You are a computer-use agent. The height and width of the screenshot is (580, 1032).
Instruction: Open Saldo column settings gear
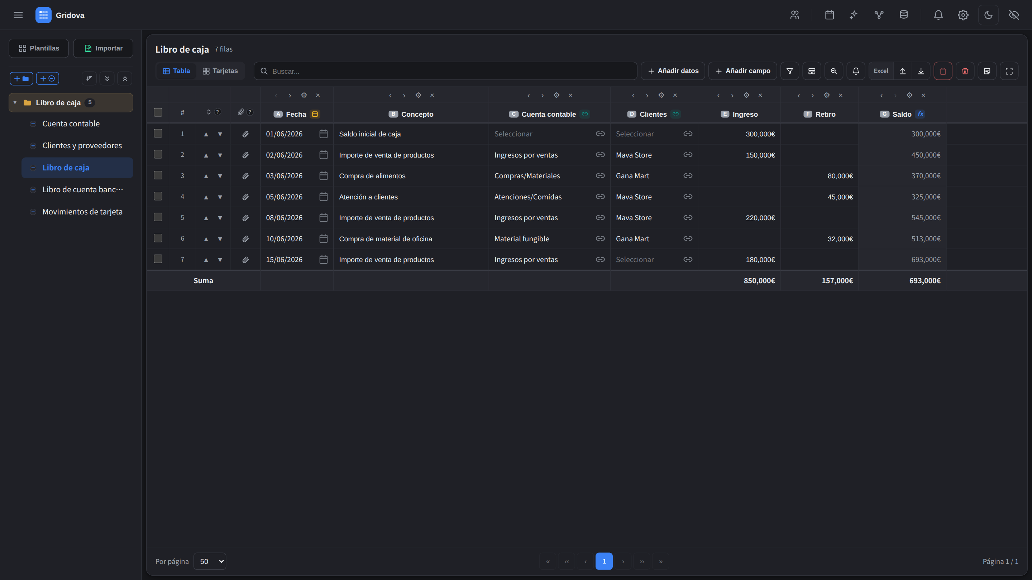(x=909, y=95)
